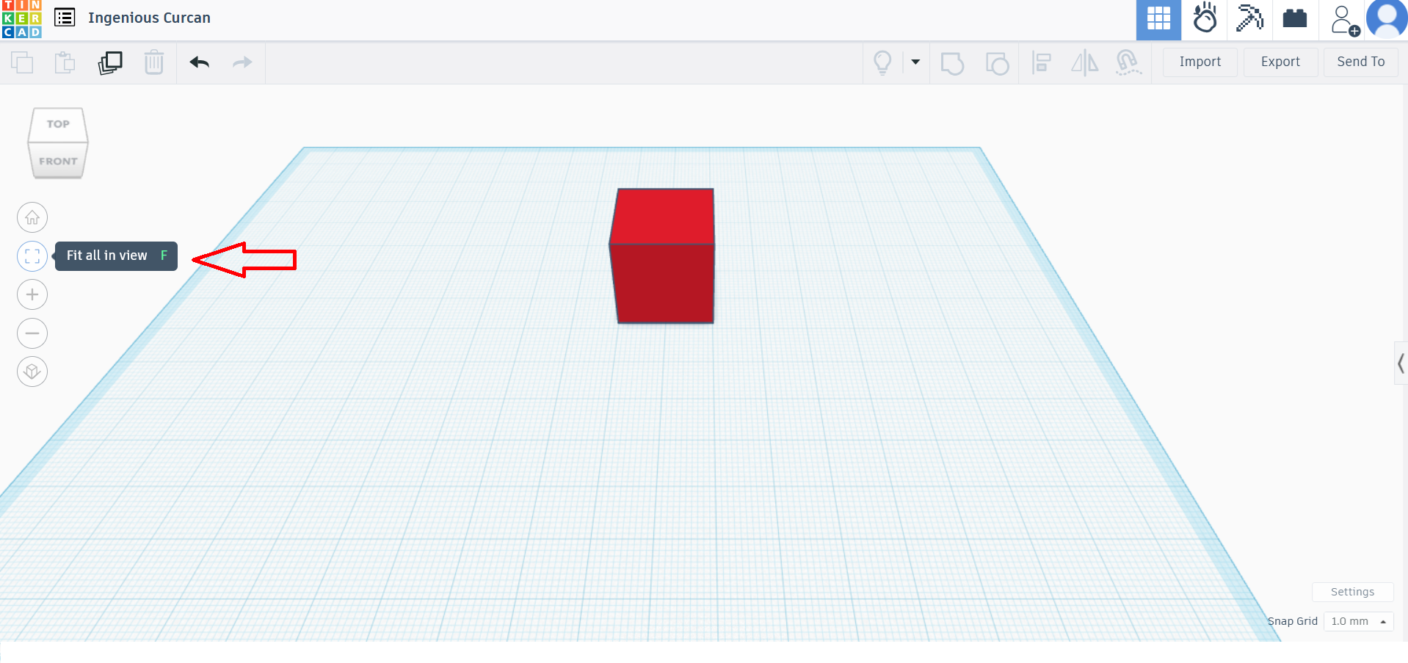Screen dimensions: 1408x663
Task: Open the Send To menu
Action: click(1360, 62)
